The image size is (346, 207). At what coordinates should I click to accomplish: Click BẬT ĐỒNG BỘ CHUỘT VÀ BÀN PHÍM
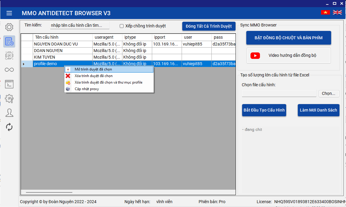(289, 38)
